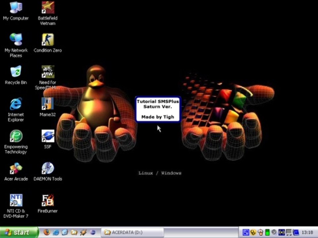Select the FireBurner shortcut

[x=48, y=203]
